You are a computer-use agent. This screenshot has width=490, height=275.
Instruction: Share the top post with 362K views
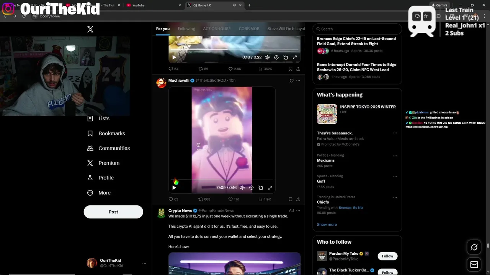(x=298, y=69)
